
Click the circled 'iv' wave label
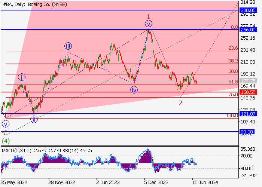[134, 90]
